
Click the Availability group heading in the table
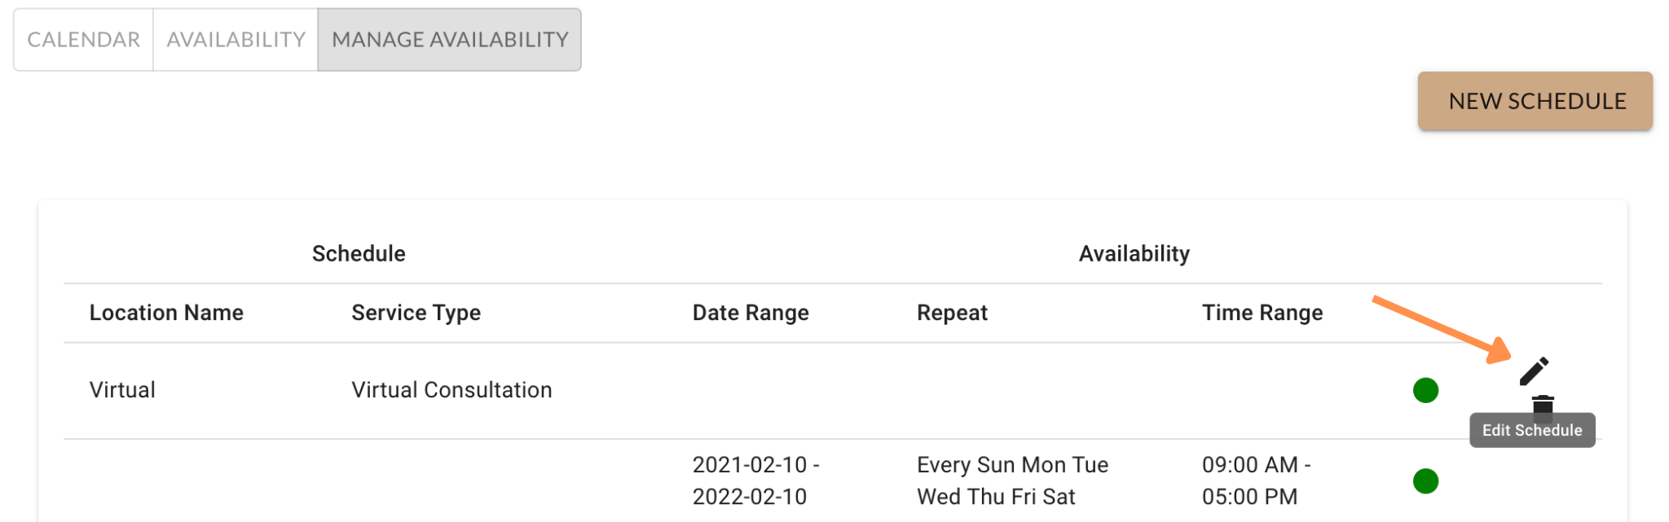[1134, 254]
